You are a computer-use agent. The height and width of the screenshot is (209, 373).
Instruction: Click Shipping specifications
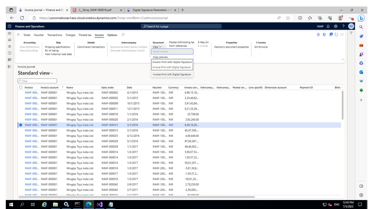[x=57, y=47]
